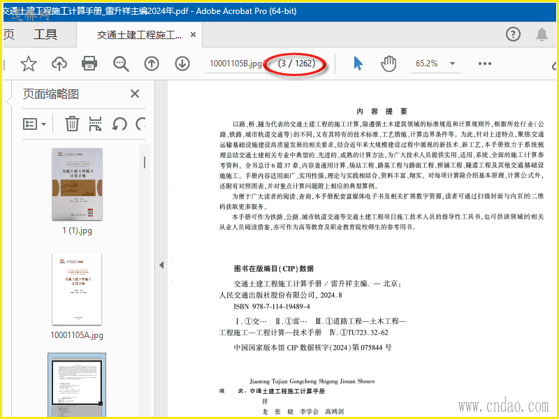Close the 页面缩略图 panel
This screenshot has width=559, height=419.
pos(135,94)
